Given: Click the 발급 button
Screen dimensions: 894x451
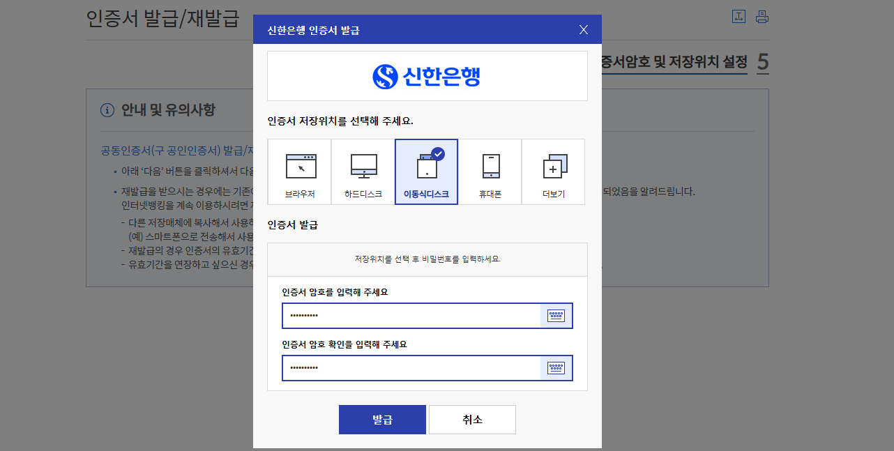Looking at the screenshot, I should pos(382,420).
